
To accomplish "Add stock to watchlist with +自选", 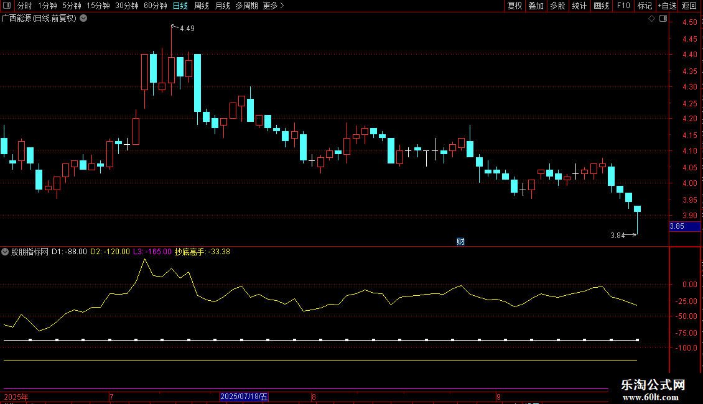I will coord(667,6).
